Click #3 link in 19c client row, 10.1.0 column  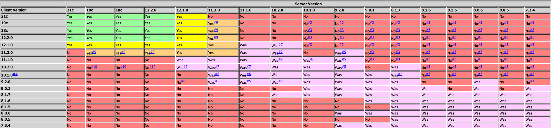tap(310, 23)
